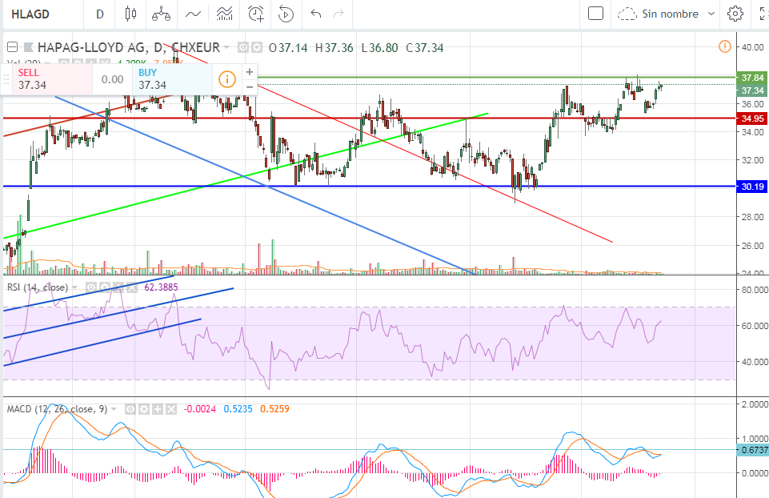Click the 0.00 quantity field
The image size is (769, 498).
112,79
